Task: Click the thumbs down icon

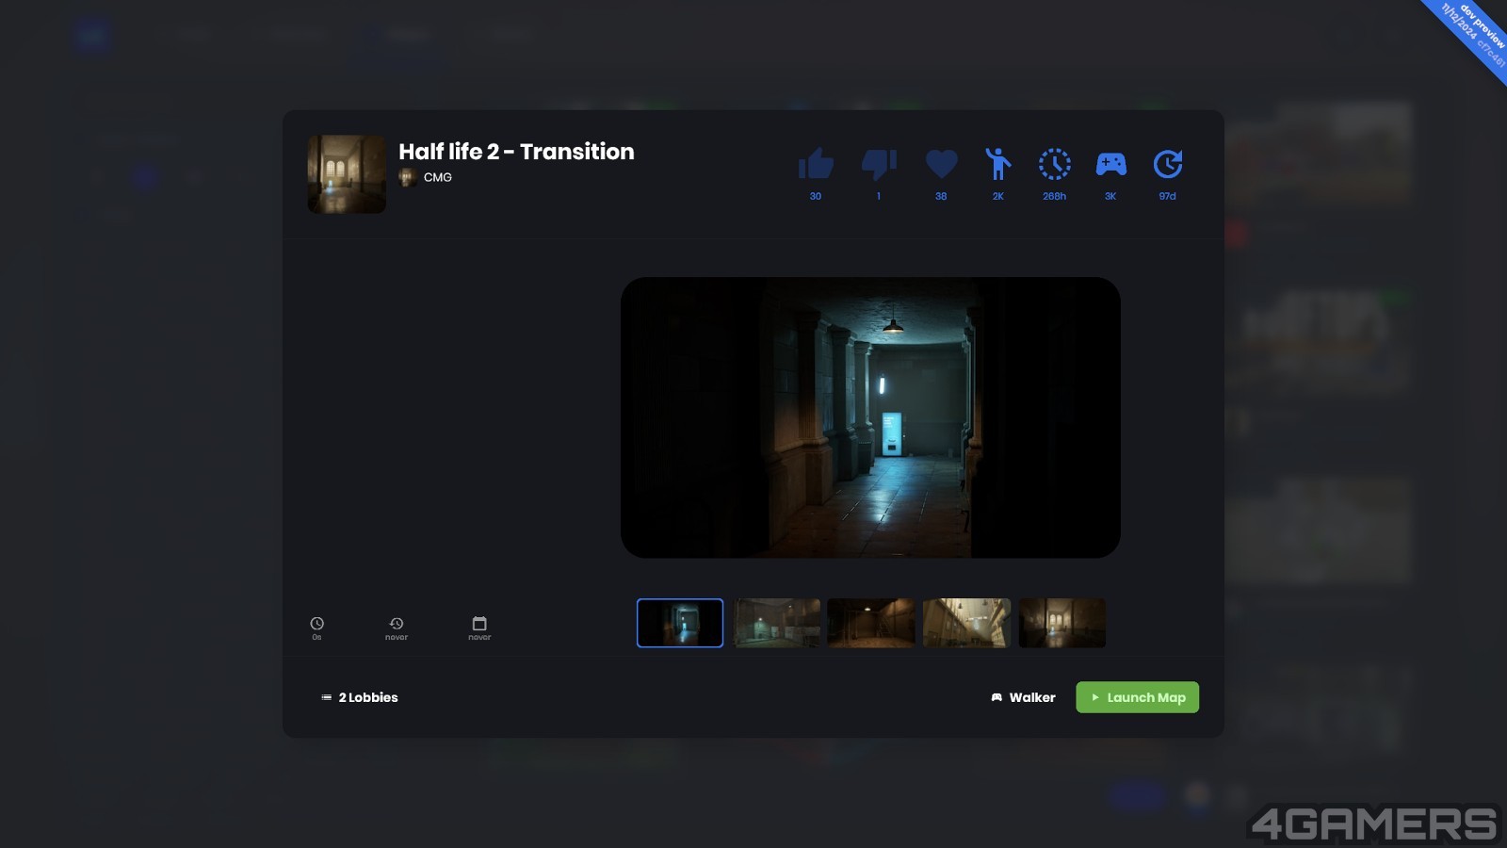Action: tap(879, 164)
